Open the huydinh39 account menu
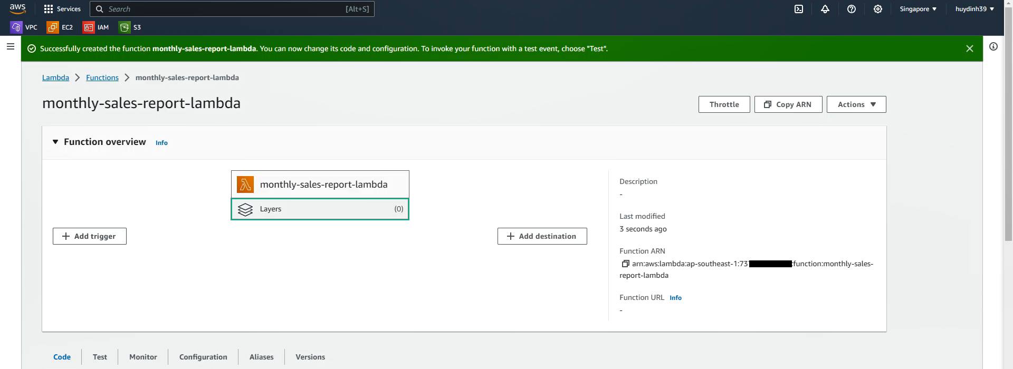Viewport: 1013px width, 369px height. click(974, 9)
